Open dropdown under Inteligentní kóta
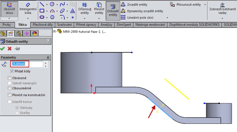Screen dimensions: 237x132 28,19
